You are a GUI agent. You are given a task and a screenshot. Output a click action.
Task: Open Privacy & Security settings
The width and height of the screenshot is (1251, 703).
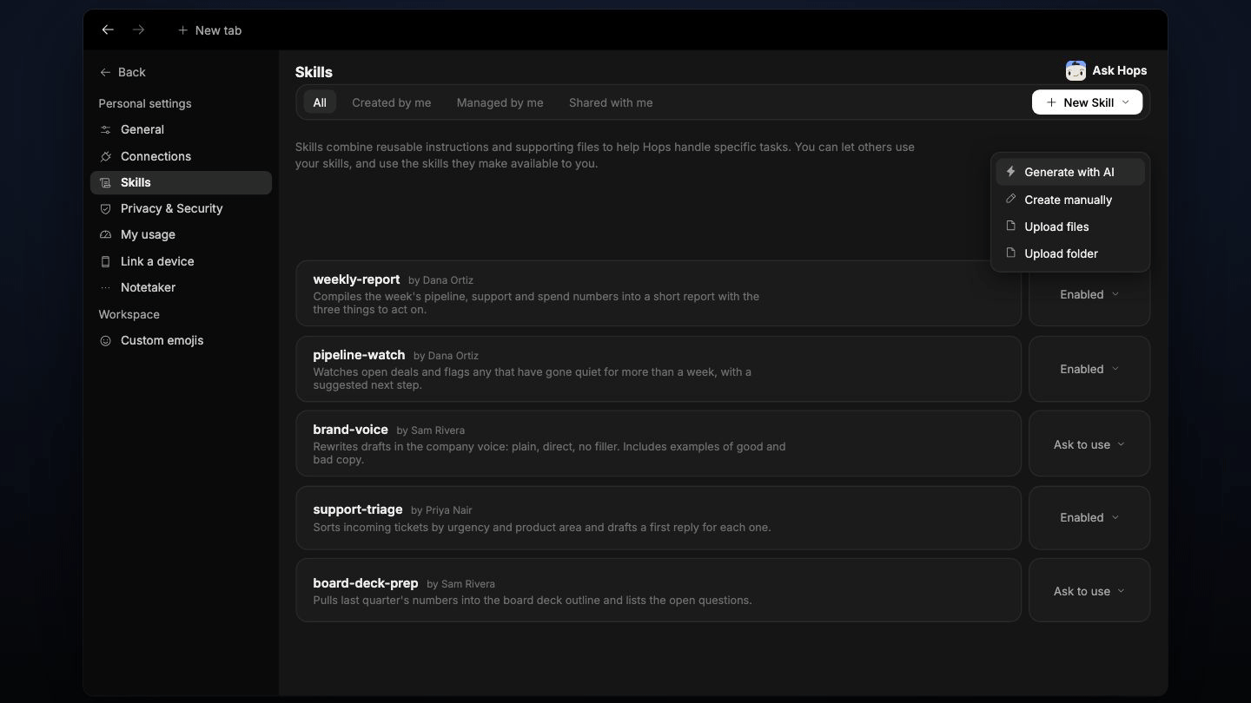point(181,208)
